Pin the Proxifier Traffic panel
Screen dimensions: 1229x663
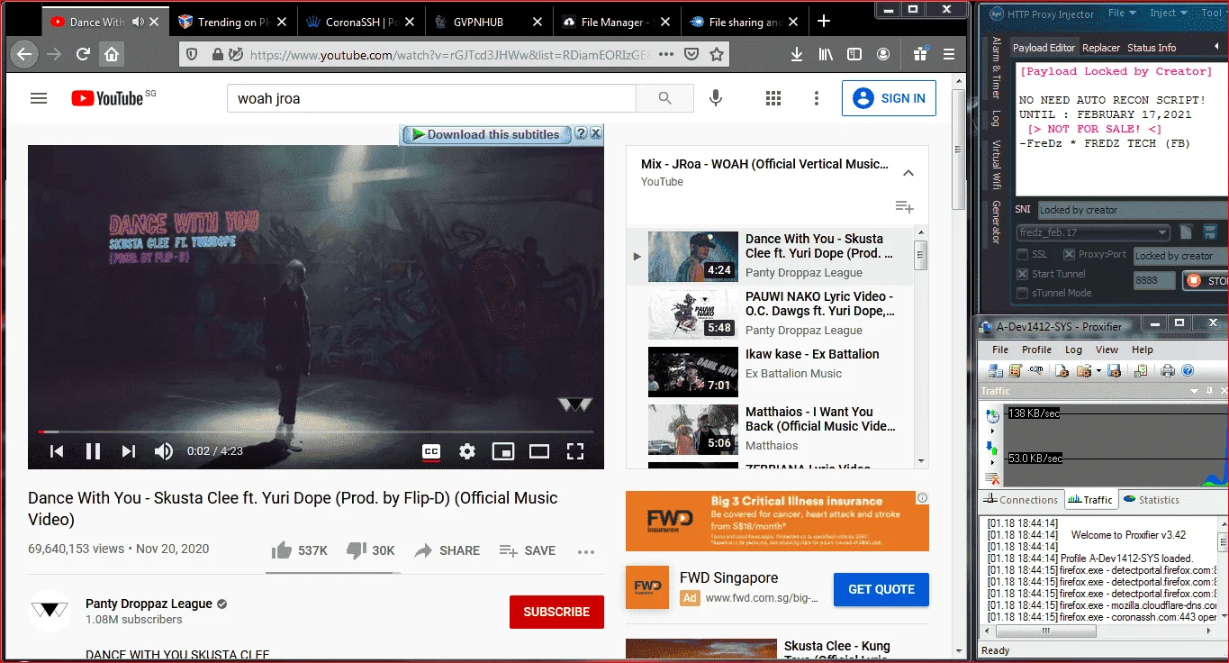pyautogui.click(x=1207, y=391)
